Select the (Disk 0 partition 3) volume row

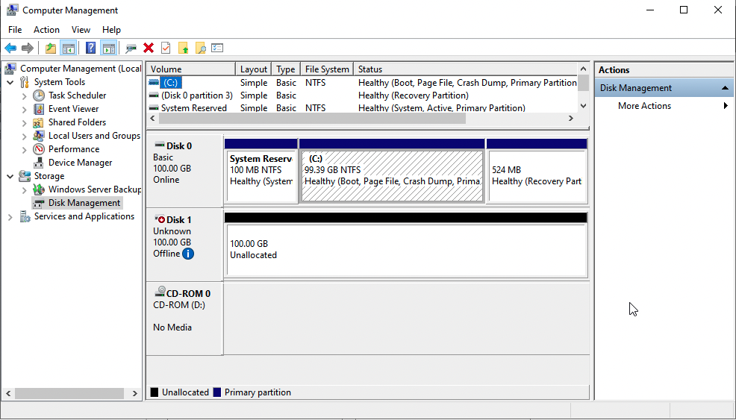point(362,95)
